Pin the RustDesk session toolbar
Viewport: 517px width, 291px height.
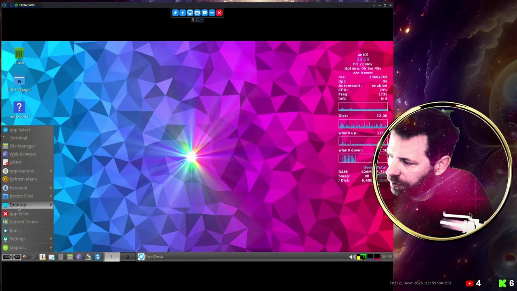pyautogui.click(x=175, y=13)
